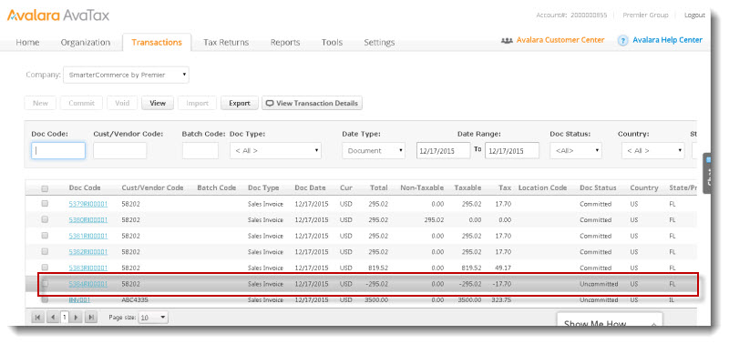Image resolution: width=729 pixels, height=344 pixels.
Task: Open the Settings tab
Action: (379, 42)
